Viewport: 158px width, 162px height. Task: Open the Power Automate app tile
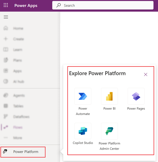click(83, 96)
